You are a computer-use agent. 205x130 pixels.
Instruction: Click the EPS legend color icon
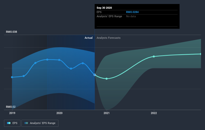(x=9, y=123)
